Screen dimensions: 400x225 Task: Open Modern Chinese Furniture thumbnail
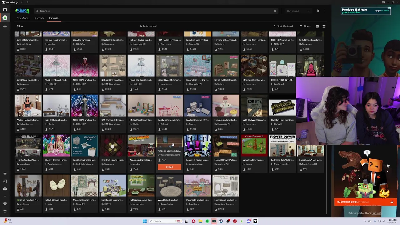pyautogui.click(x=85, y=186)
